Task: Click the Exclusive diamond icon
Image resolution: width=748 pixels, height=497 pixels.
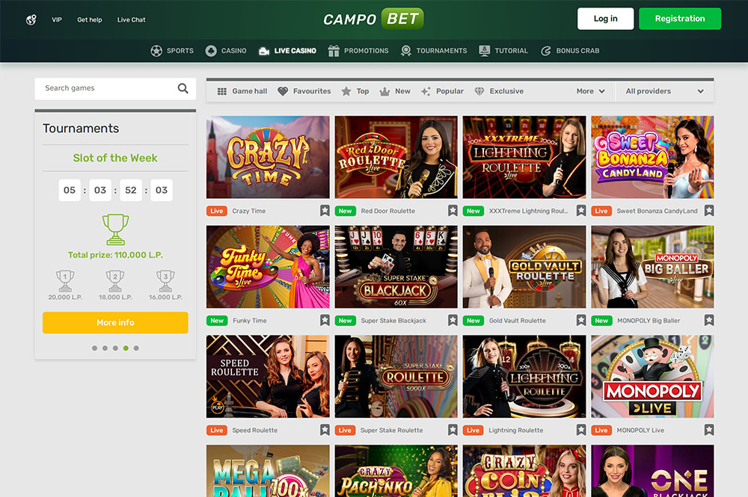Action: [x=479, y=91]
